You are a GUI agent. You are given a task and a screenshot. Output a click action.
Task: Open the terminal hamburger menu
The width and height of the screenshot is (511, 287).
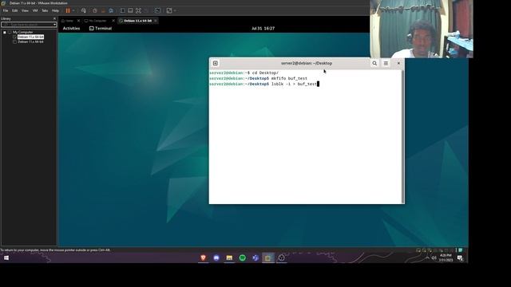[x=386, y=63]
